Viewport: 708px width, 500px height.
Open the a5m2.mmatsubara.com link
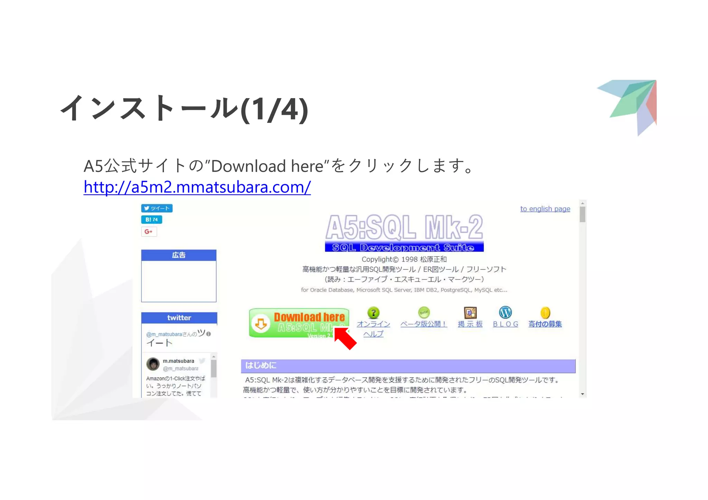point(197,187)
